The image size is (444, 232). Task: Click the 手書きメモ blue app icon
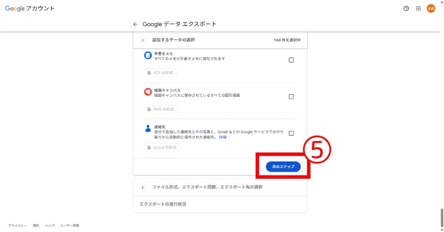[x=148, y=55]
